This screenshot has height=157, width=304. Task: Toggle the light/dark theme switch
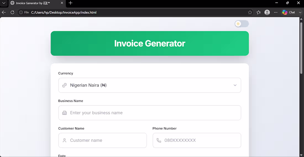click(x=242, y=24)
